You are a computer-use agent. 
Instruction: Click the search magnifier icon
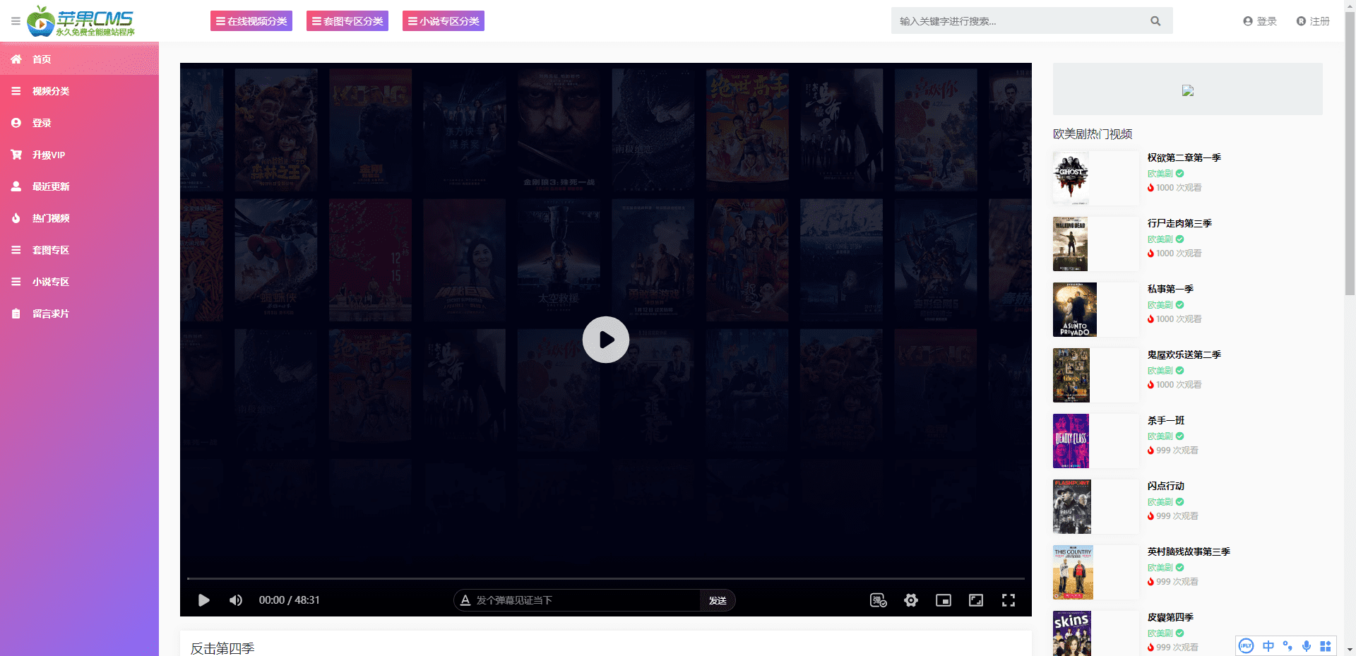pos(1155,21)
